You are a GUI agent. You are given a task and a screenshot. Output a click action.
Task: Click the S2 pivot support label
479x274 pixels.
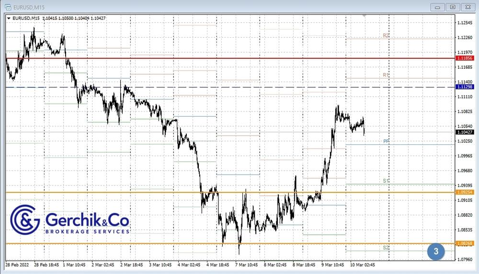[386, 248]
